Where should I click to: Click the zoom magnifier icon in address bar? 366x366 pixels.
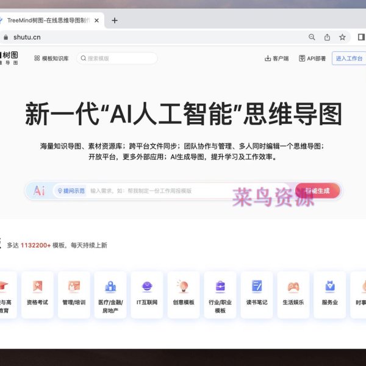[x=312, y=37]
